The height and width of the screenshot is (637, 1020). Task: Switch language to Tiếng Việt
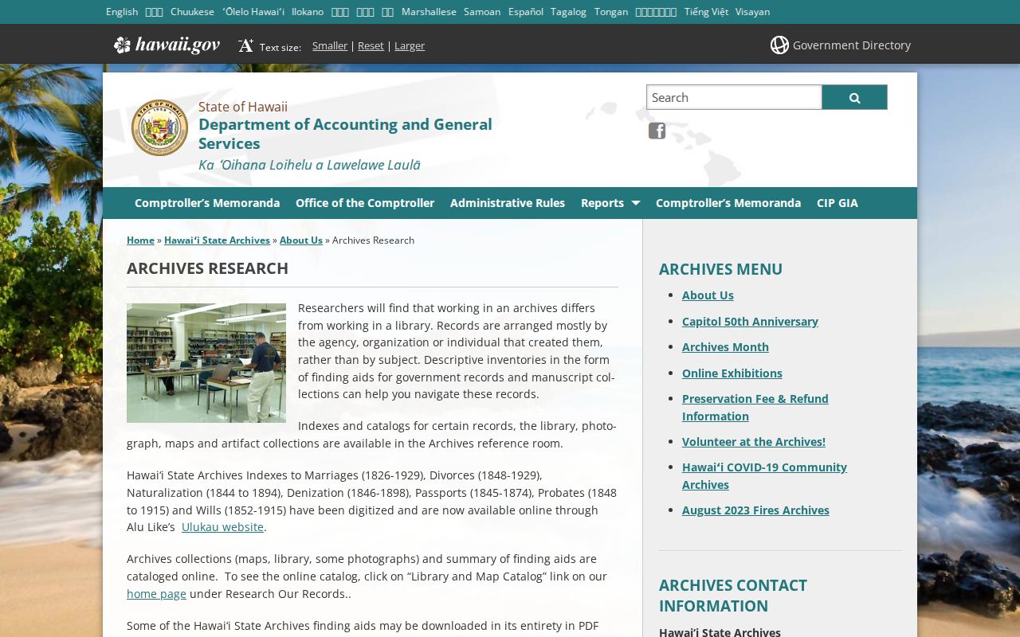pos(706,11)
